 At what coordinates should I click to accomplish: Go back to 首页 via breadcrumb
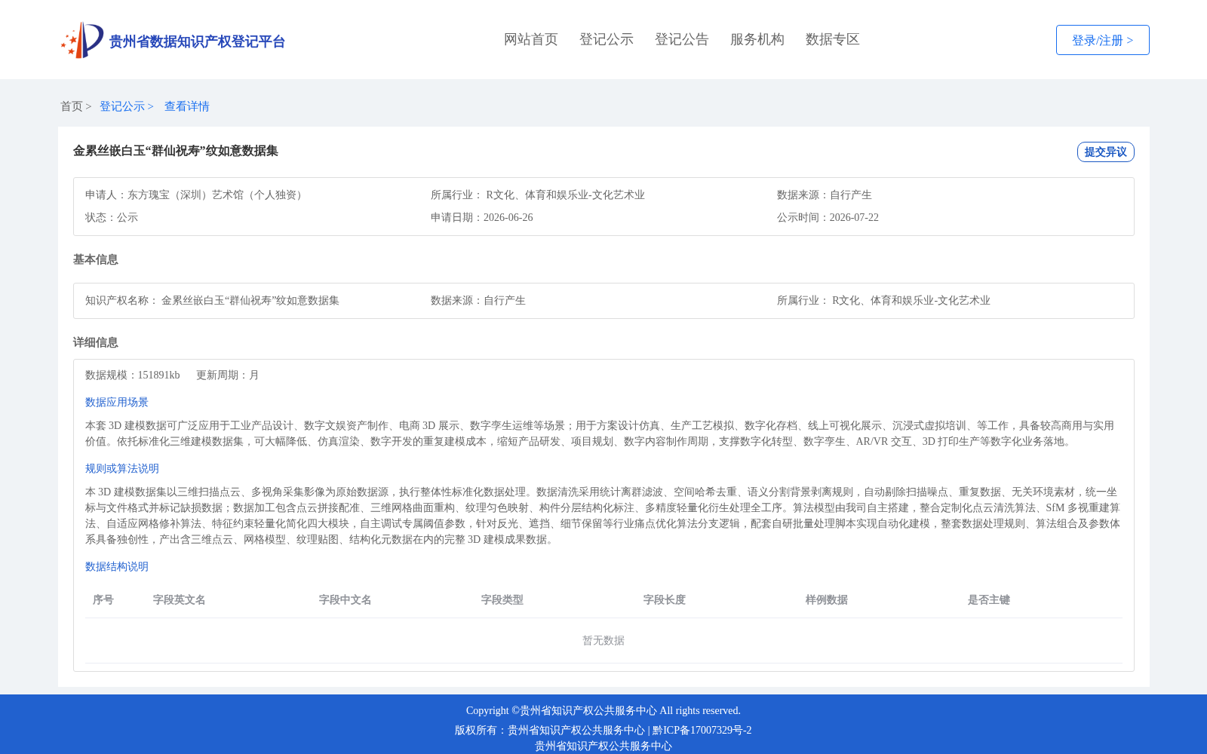(x=72, y=106)
